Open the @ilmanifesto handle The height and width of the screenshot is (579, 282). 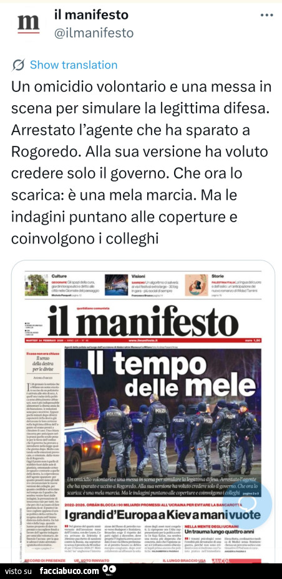tap(94, 33)
